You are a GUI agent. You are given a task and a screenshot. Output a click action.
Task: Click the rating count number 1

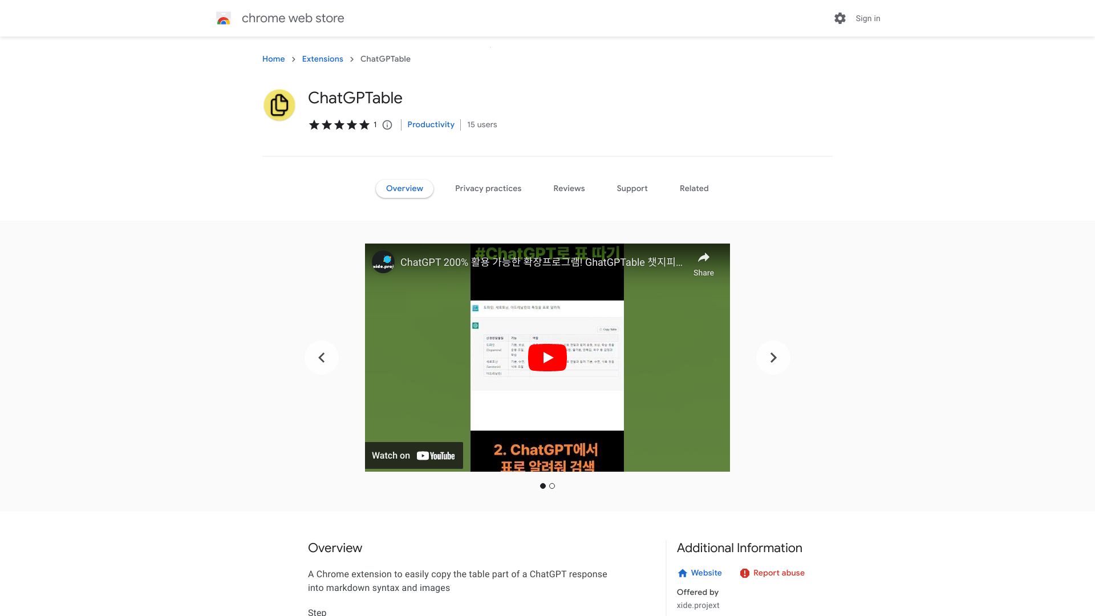click(x=375, y=125)
